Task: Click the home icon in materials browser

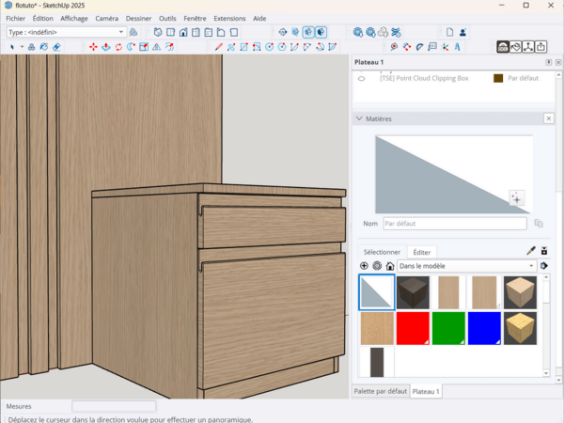Action: (x=389, y=266)
